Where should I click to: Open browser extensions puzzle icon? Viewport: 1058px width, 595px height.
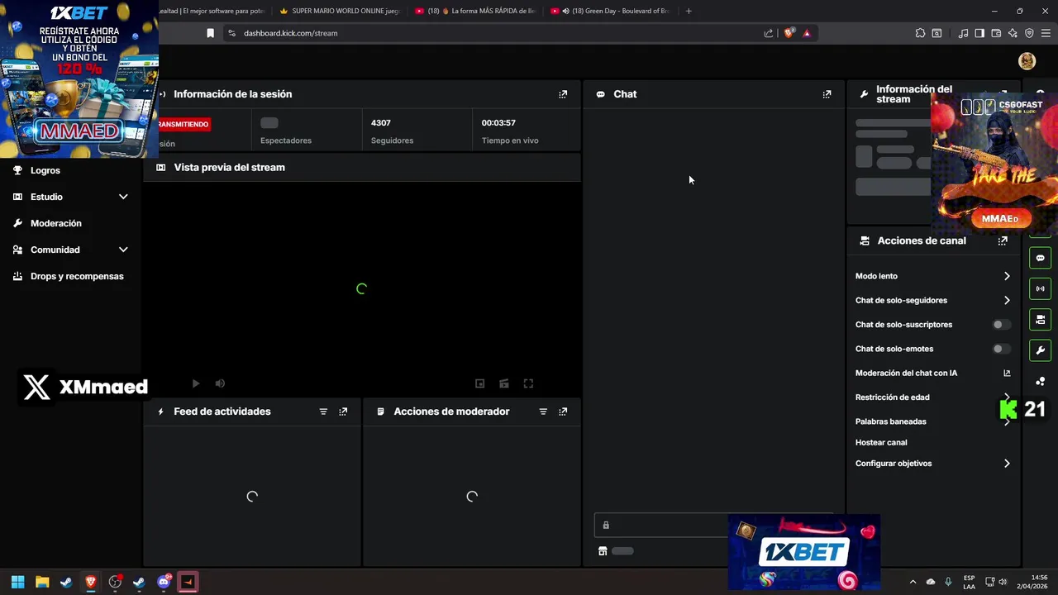point(920,33)
